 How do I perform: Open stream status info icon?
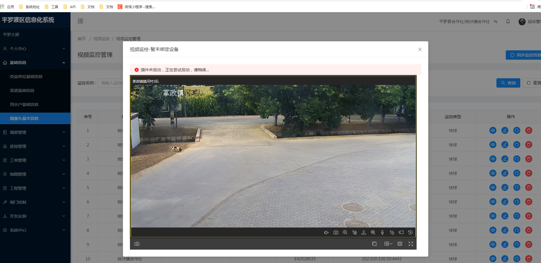click(392, 232)
